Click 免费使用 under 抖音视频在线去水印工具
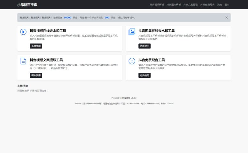 pyautogui.click(x=36, y=46)
